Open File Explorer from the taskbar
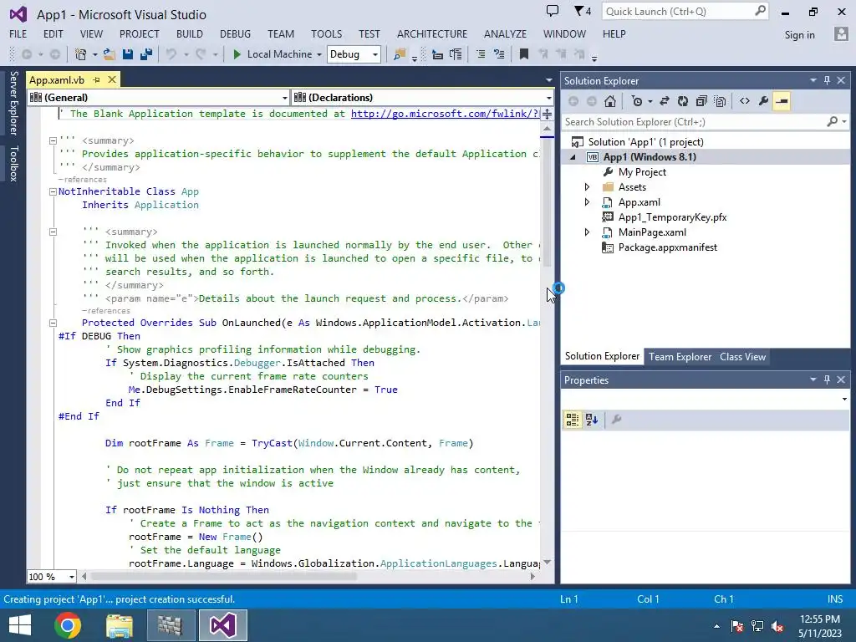This screenshot has width=856, height=642. coord(119,625)
